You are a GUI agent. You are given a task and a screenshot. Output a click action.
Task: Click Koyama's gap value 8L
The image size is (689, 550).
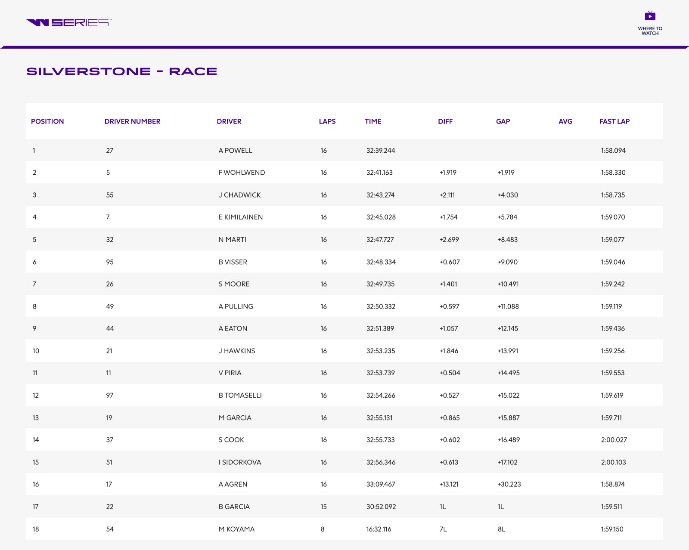[501, 529]
